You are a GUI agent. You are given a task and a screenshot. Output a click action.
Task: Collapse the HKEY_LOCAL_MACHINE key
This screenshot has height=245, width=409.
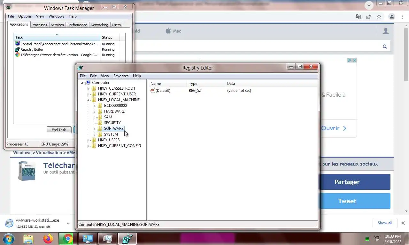pyautogui.click(x=89, y=100)
